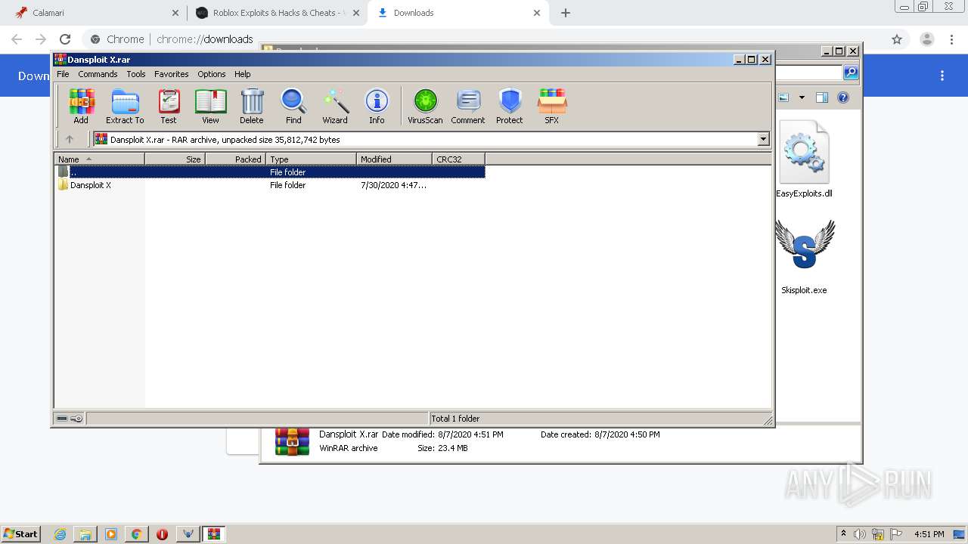Click the Explorer help question mark icon
968x544 pixels.
pyautogui.click(x=843, y=97)
